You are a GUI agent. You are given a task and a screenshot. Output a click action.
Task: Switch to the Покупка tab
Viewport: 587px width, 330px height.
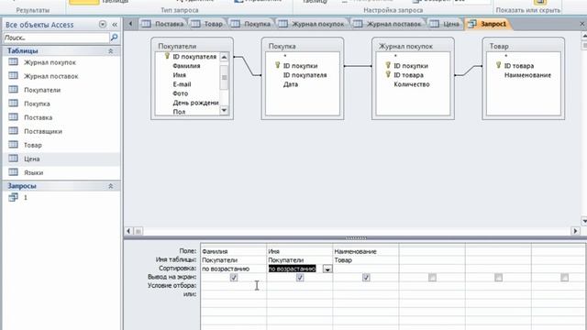click(250, 24)
